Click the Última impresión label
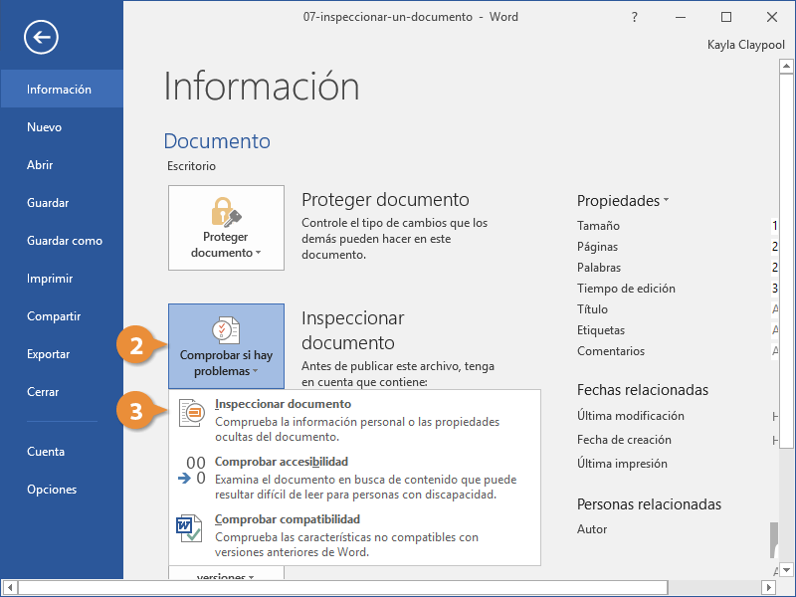 click(622, 463)
